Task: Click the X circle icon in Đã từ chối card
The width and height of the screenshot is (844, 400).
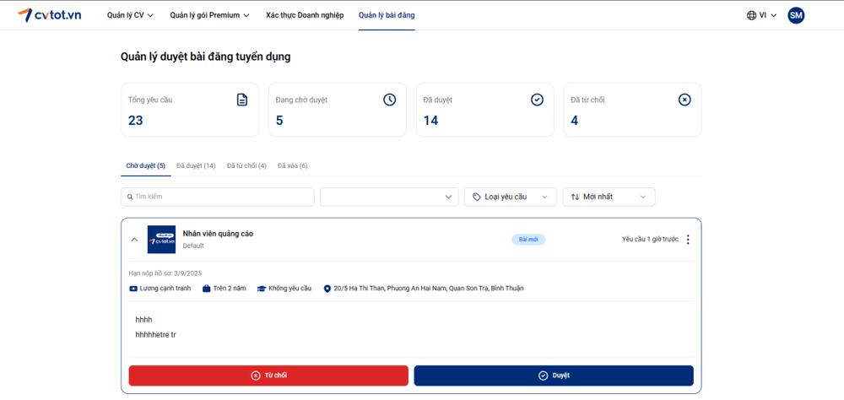Action: [x=684, y=100]
